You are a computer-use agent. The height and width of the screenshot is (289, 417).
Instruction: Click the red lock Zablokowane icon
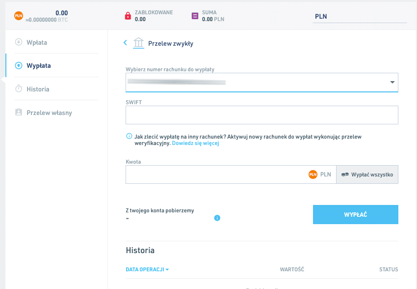pyautogui.click(x=128, y=16)
